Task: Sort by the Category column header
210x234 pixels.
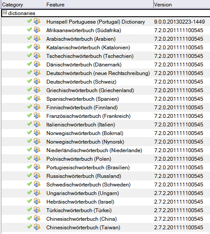Action: [x=12, y=5]
